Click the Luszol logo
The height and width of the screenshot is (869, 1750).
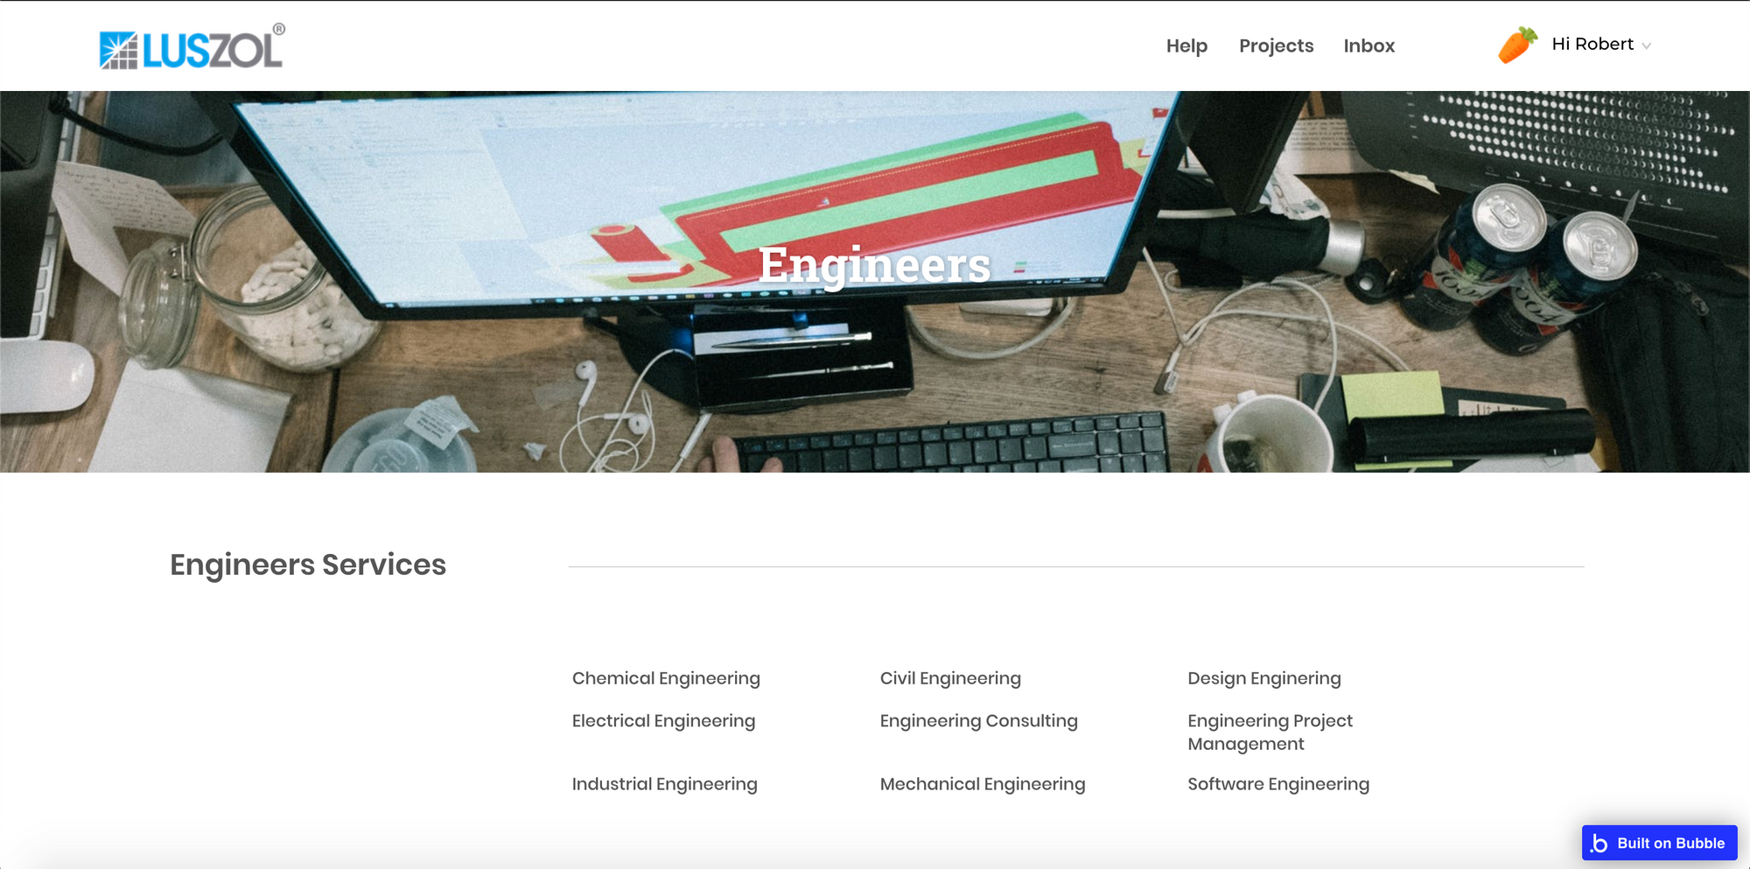(192, 47)
